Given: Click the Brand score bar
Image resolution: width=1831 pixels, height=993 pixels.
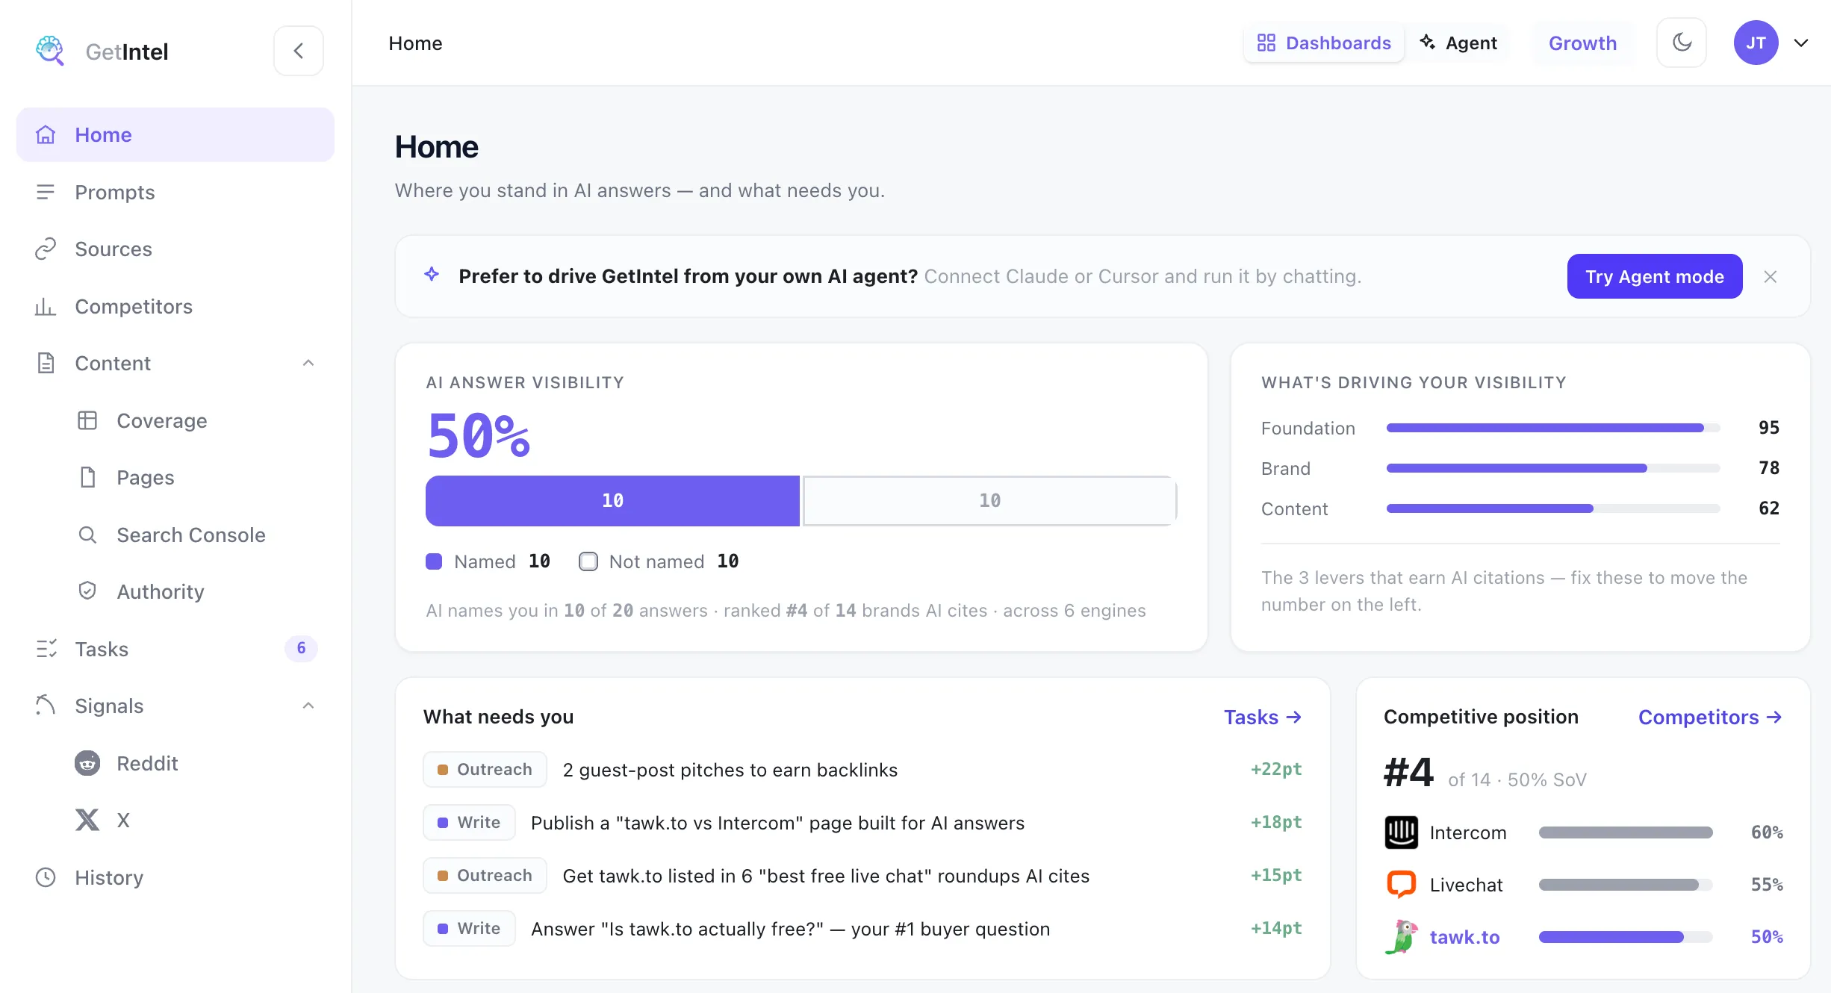Looking at the screenshot, I should coord(1553,468).
